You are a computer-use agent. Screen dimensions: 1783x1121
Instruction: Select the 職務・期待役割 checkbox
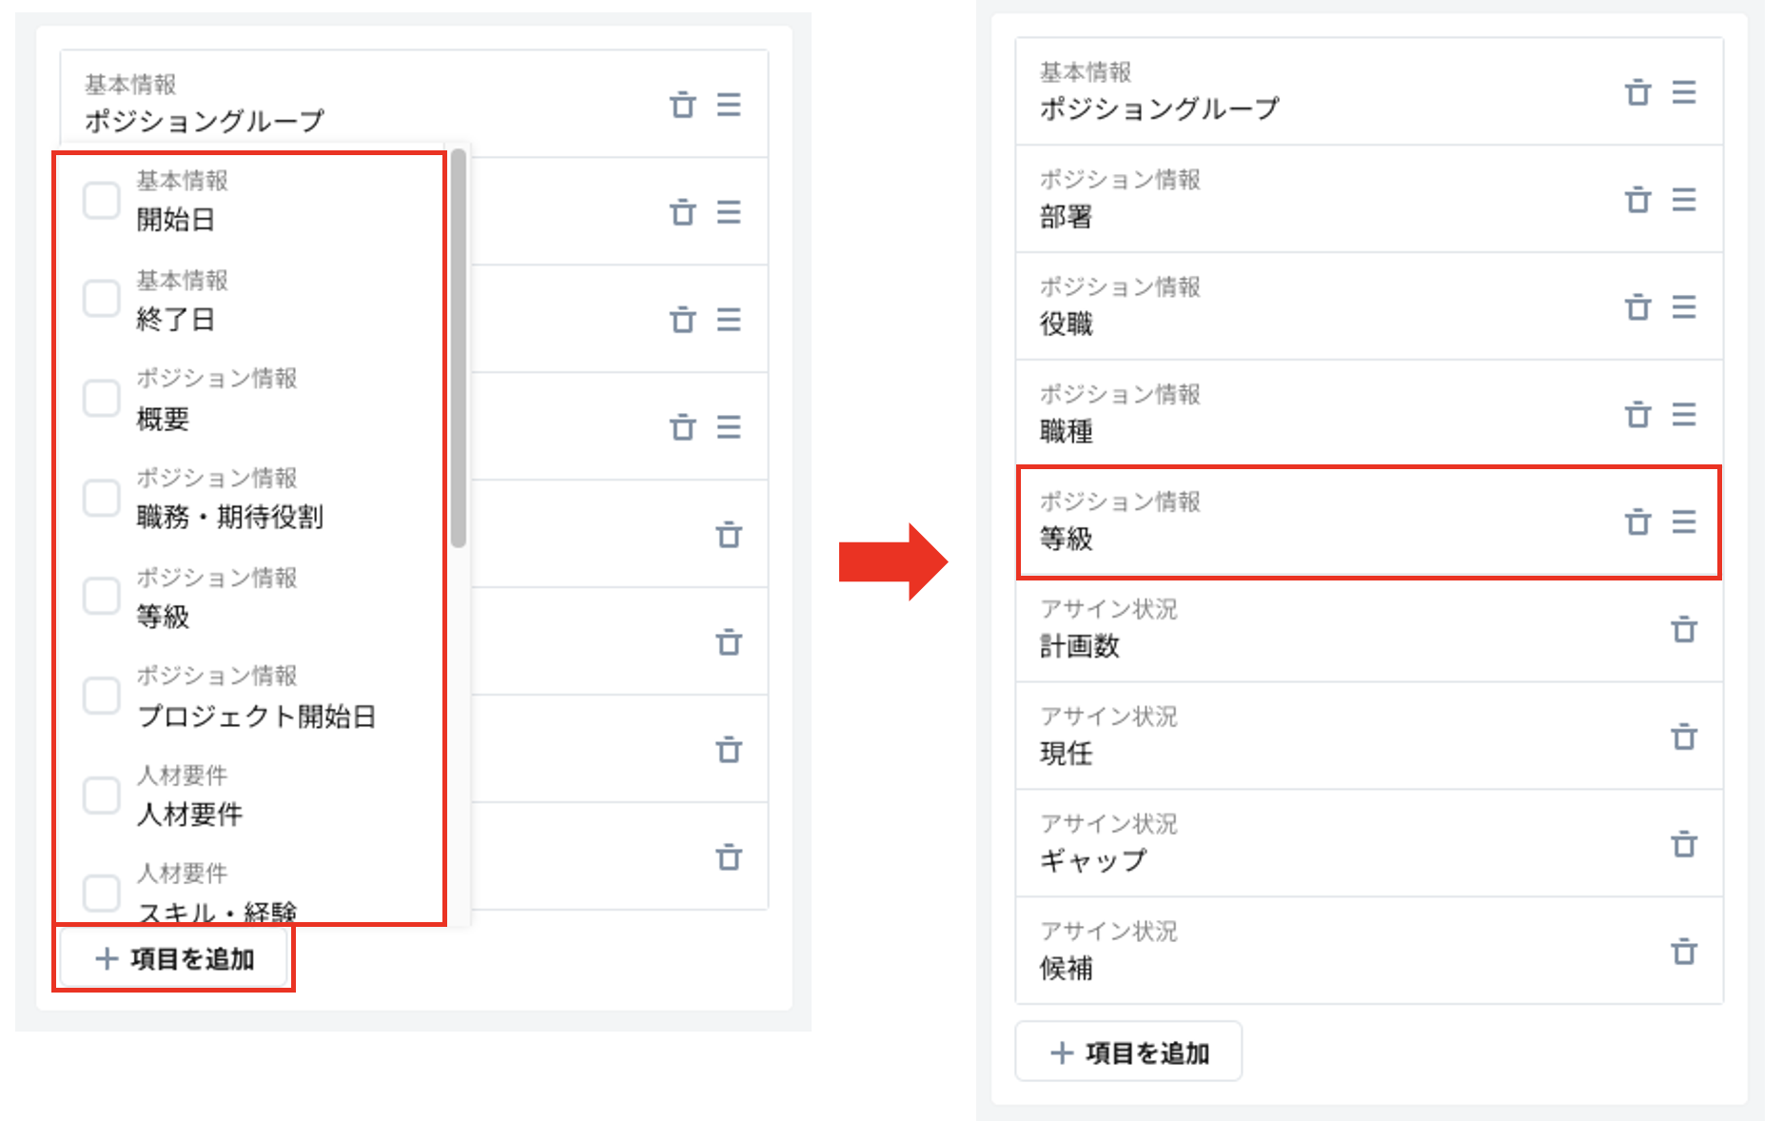pos(102,498)
